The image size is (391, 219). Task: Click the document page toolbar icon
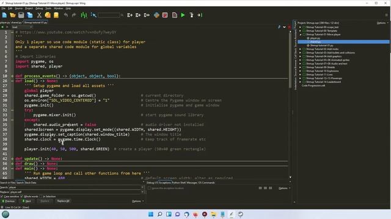pyautogui.click(x=175, y=15)
